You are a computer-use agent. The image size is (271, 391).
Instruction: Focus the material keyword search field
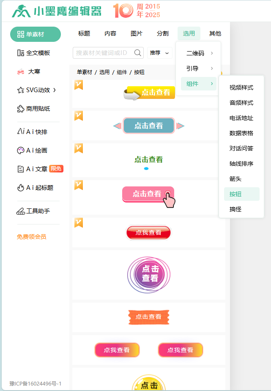pyautogui.click(x=103, y=53)
